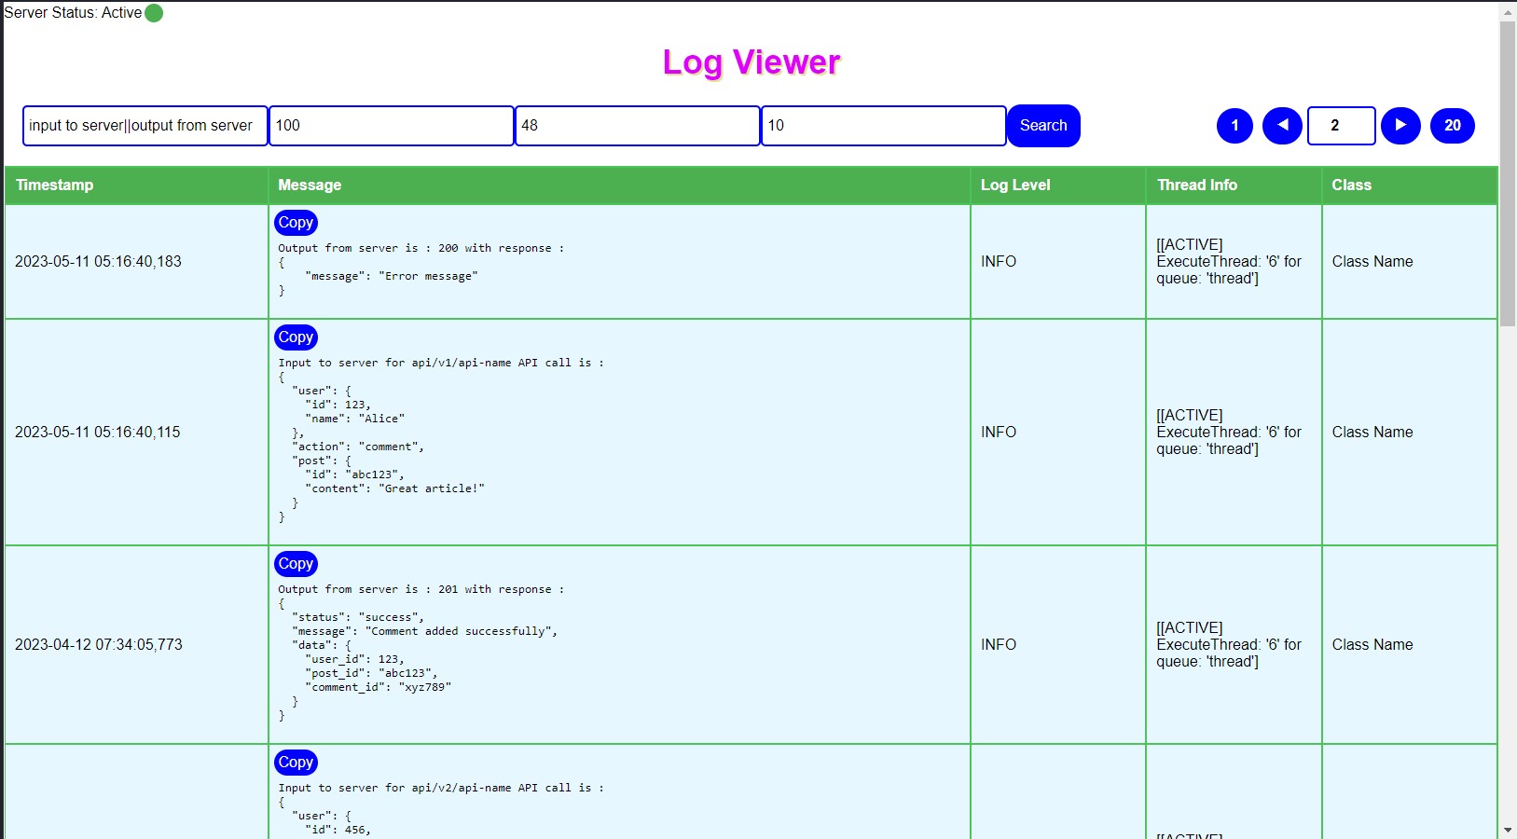Click the input field containing 48
Image resolution: width=1517 pixels, height=839 pixels.
[x=637, y=126]
